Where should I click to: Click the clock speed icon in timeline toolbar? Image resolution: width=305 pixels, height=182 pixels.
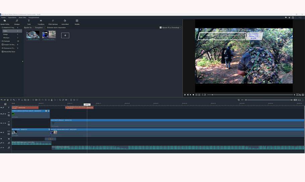tap(40, 100)
